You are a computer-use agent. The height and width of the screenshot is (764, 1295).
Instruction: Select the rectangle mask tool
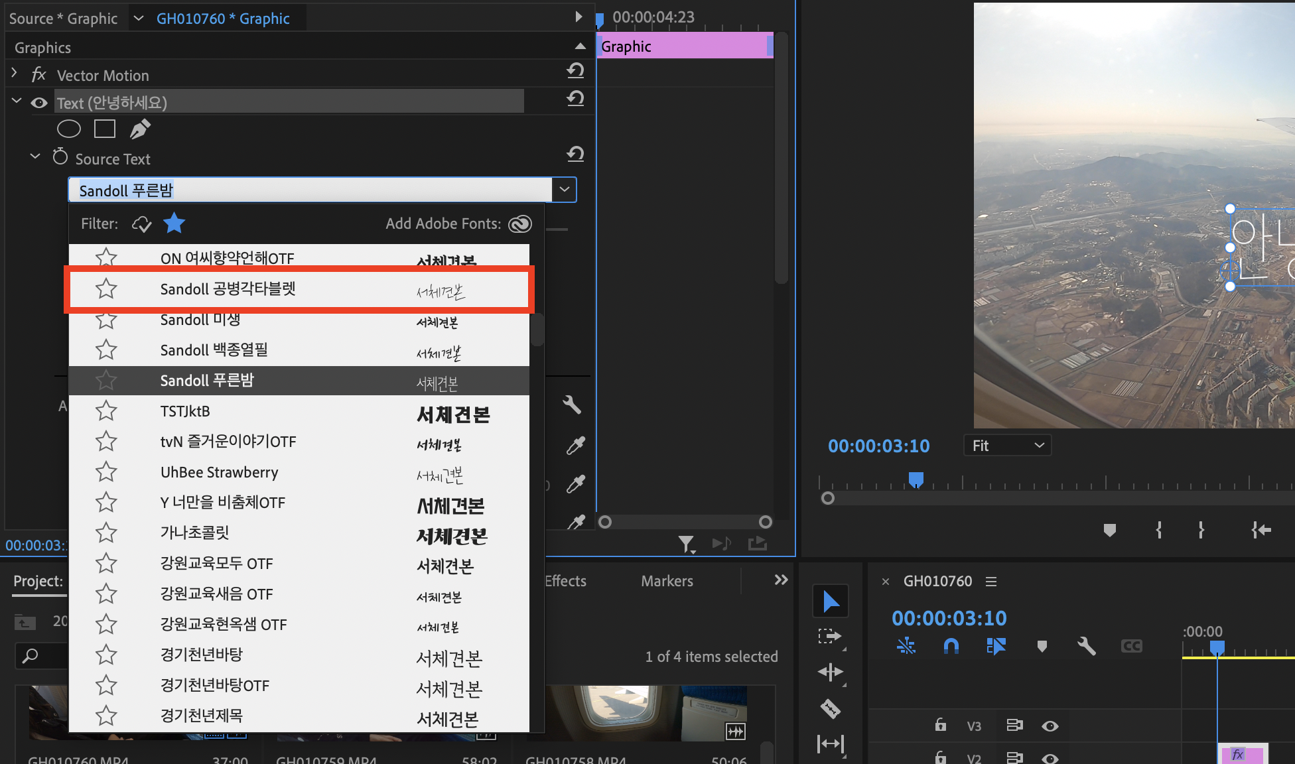tap(105, 129)
